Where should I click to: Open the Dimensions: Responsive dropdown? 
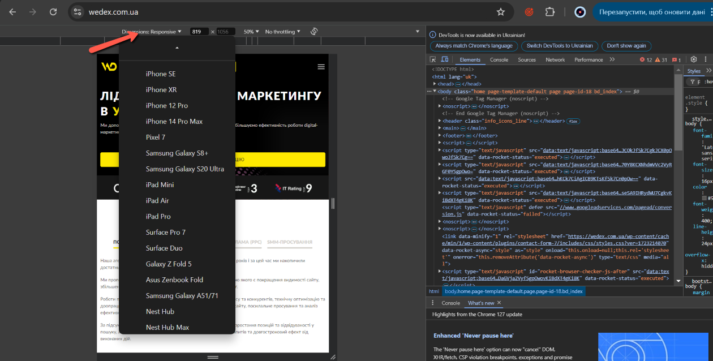[152, 32]
